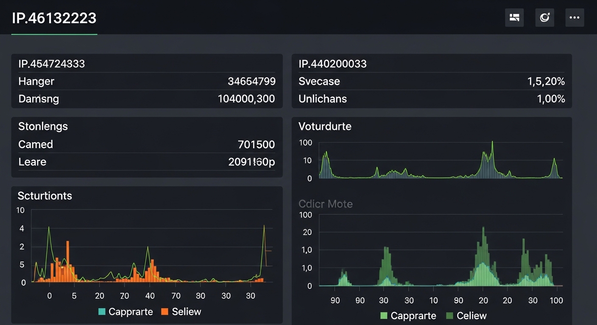Click the teal Capprarte legend color swatch
The width and height of the screenshot is (597, 325).
pos(102,312)
